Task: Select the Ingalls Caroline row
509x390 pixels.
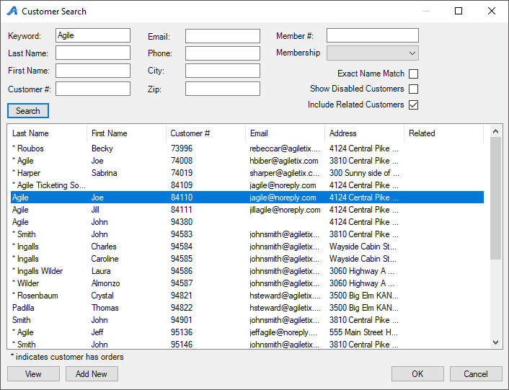Action: [x=247, y=259]
